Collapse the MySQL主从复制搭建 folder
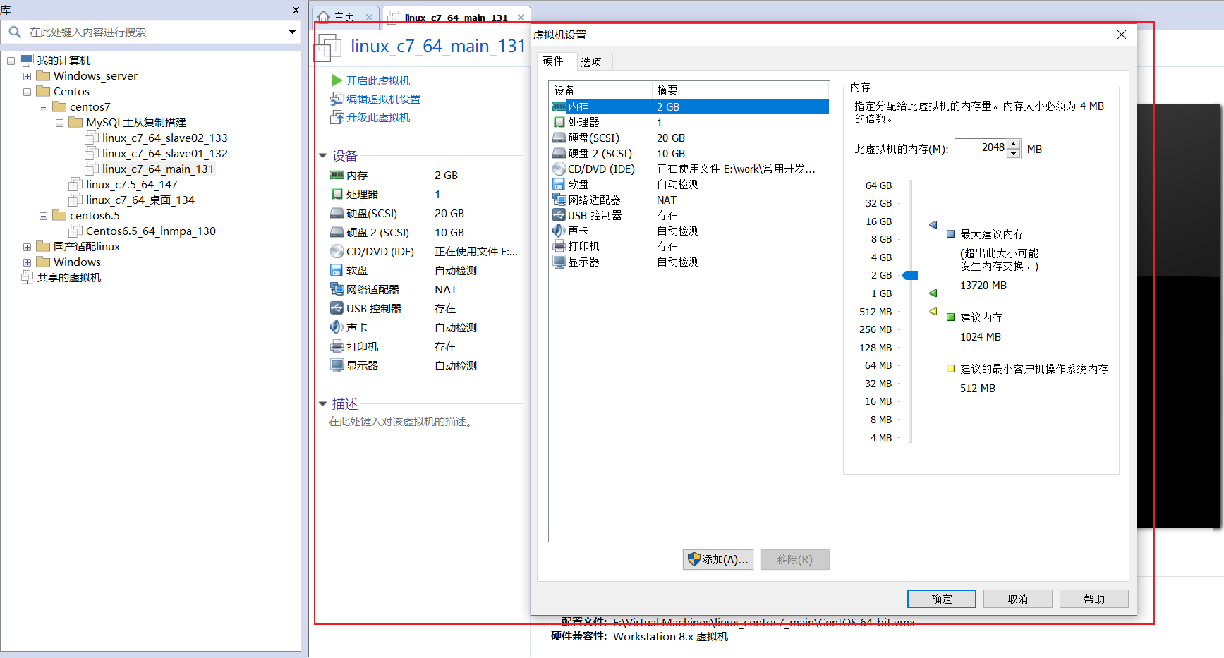The image size is (1224, 658). click(59, 123)
